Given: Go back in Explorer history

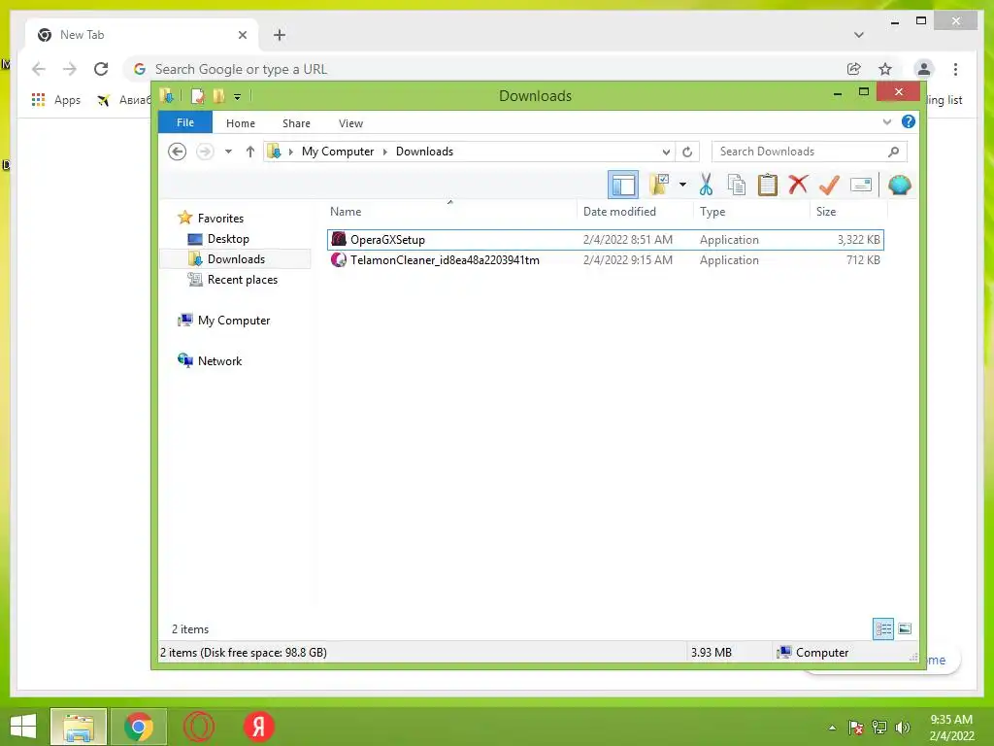Looking at the screenshot, I should coord(177,152).
